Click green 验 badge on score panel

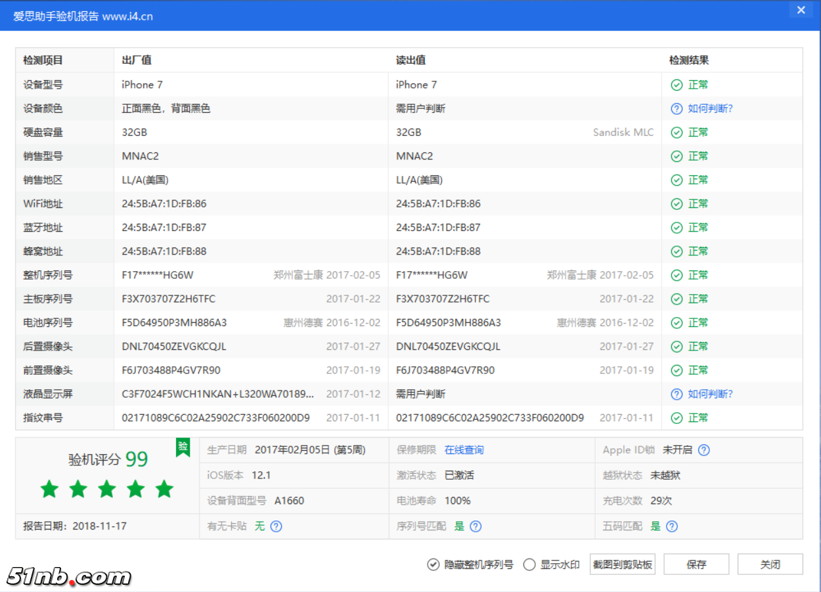point(183,447)
